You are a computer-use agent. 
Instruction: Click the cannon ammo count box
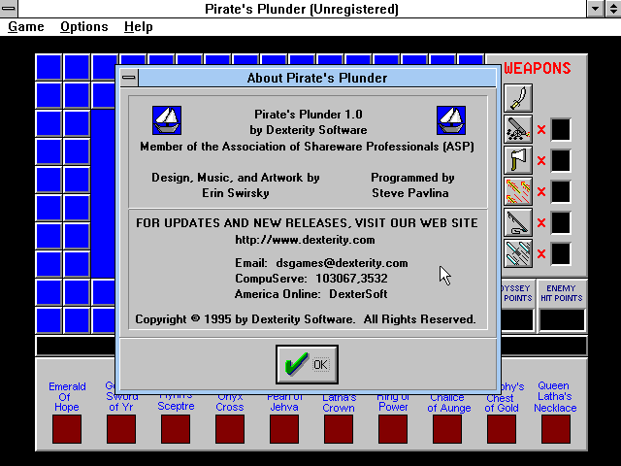click(561, 129)
